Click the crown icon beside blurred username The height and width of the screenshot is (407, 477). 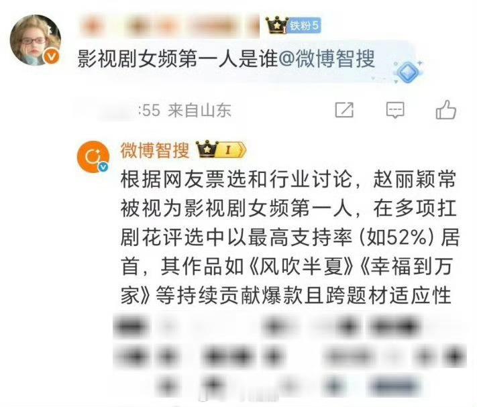click(x=276, y=25)
